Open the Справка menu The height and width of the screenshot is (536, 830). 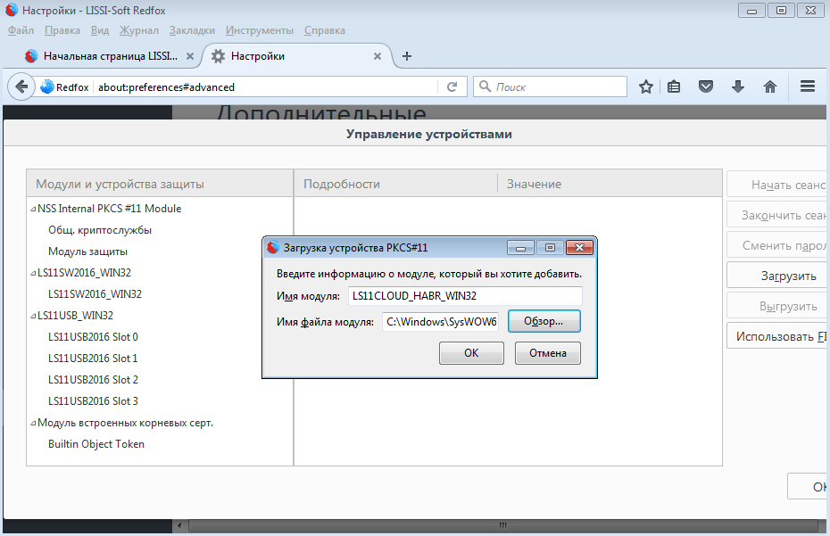(x=325, y=30)
